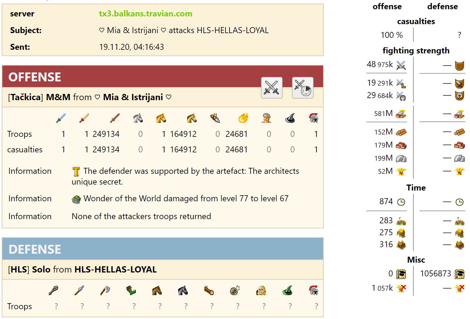Open defender village HLS-HELLAS-LOYAL link
470x319 pixels.
[115, 270]
